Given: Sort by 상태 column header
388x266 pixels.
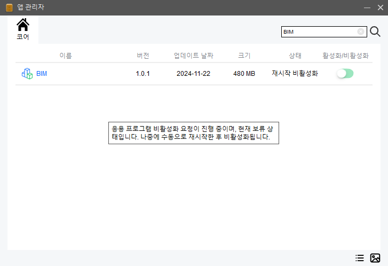Looking at the screenshot, I should (295, 56).
